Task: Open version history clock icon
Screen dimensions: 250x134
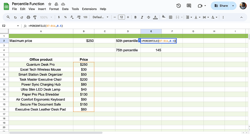Action: pyautogui.click(x=178, y=6)
